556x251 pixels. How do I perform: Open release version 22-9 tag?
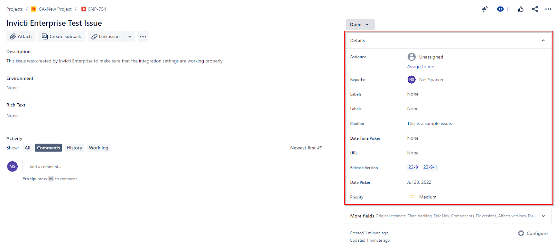coord(413,167)
